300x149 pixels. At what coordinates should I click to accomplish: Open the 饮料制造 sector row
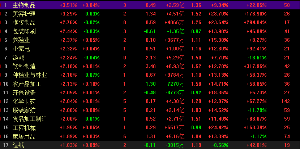point(24,66)
